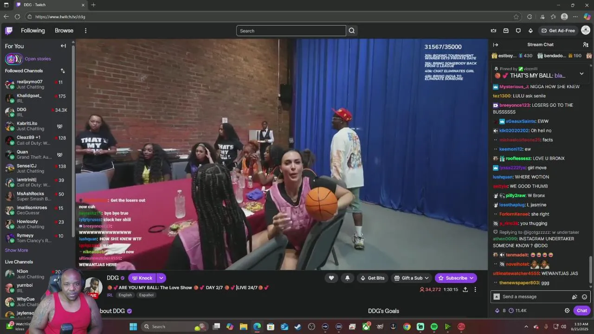Click the Knock button
Image resolution: width=594 pixels, height=334 pixels.
tap(142, 278)
